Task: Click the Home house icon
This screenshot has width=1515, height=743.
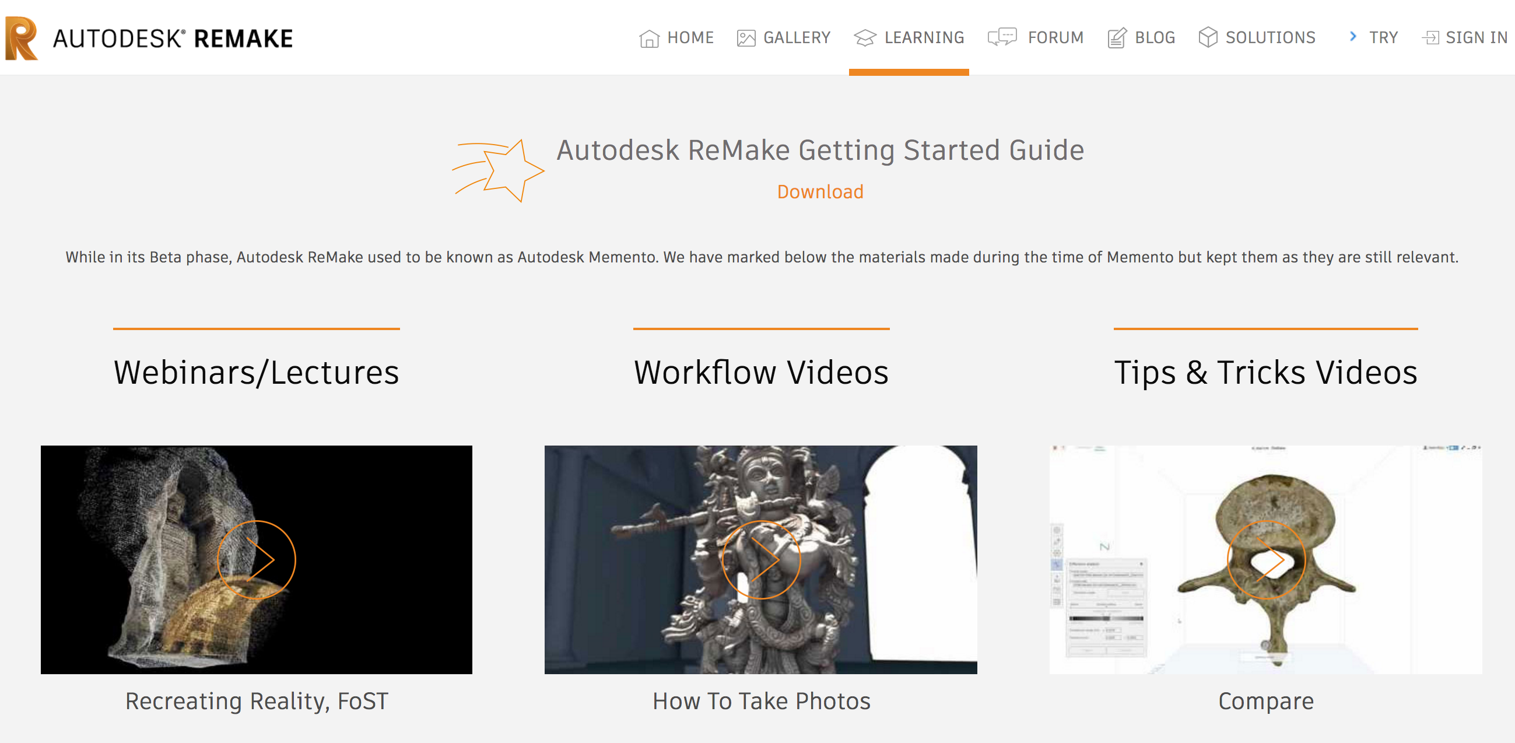Action: coord(648,38)
